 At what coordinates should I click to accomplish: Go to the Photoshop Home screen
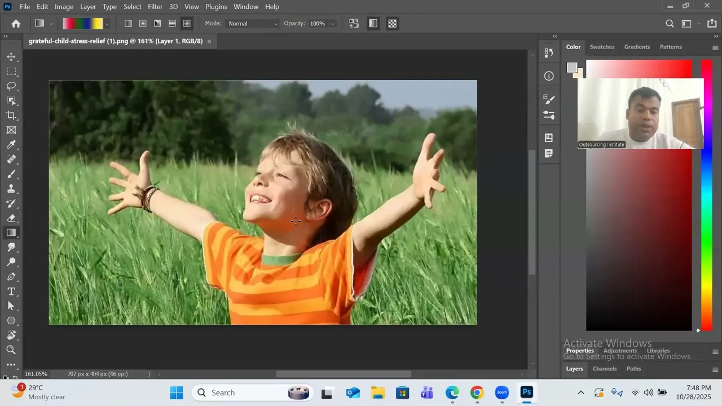pos(16,24)
